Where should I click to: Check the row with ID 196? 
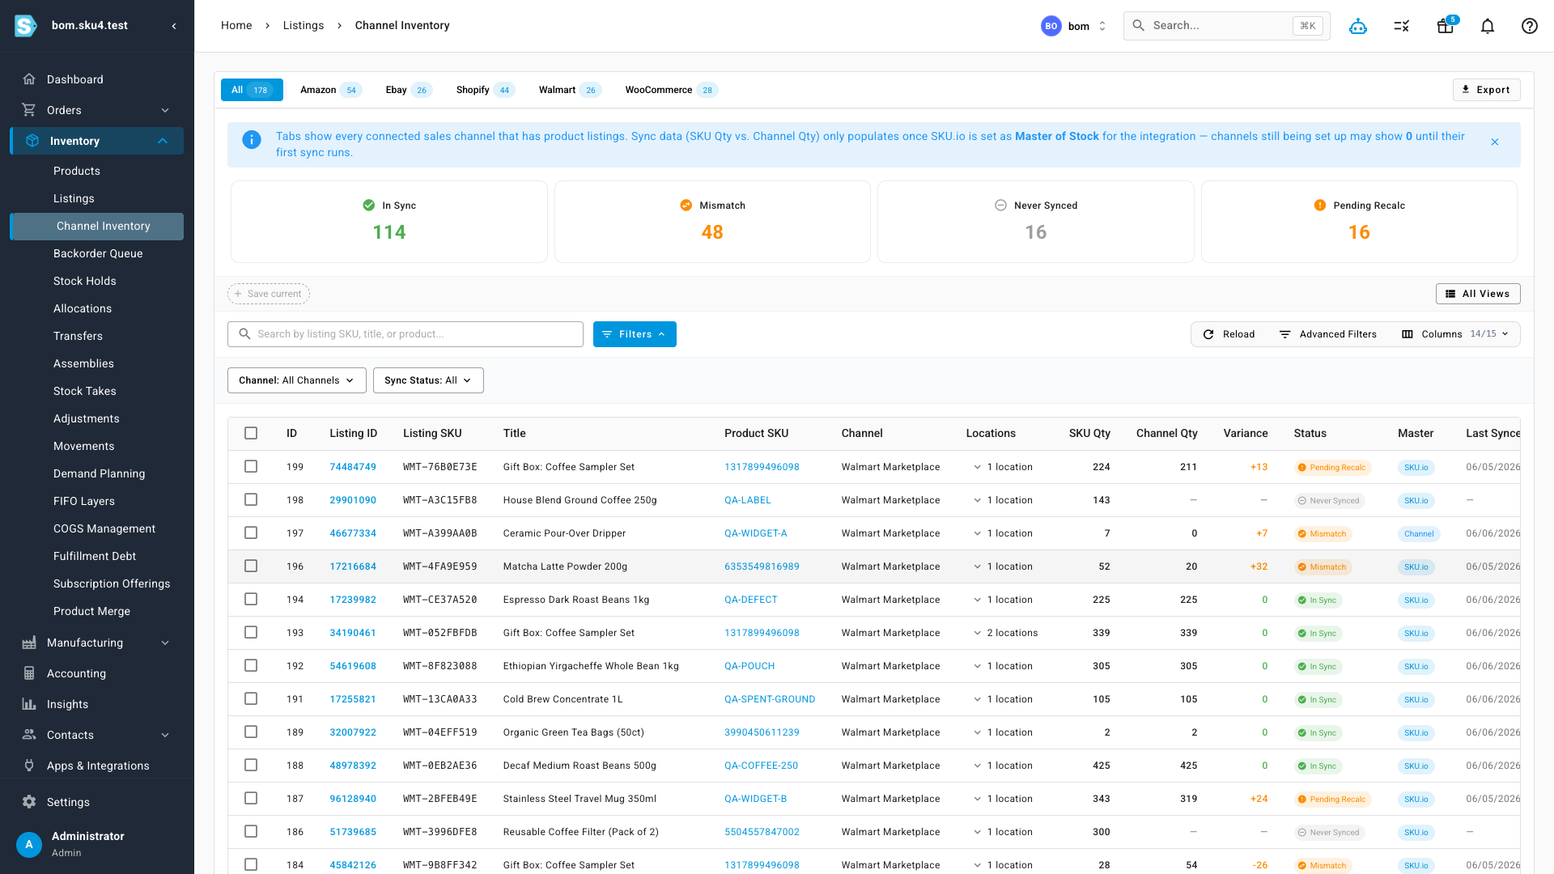tap(251, 566)
